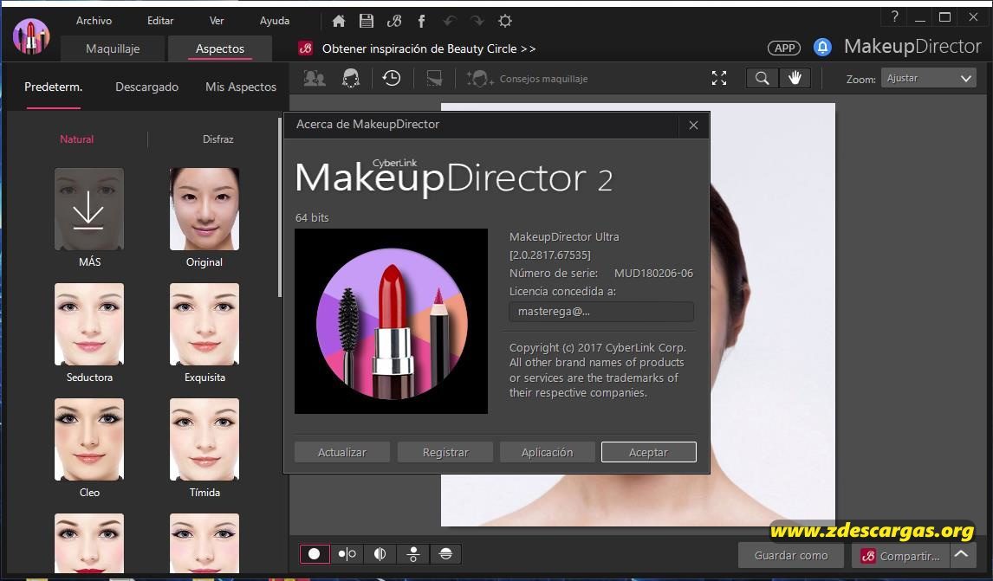Image resolution: width=993 pixels, height=581 pixels.
Task: Click the version text [2.0.2817.67535]
Action: pyautogui.click(x=549, y=255)
